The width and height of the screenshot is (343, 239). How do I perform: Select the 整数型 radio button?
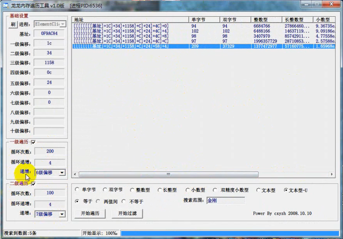click(x=132, y=190)
